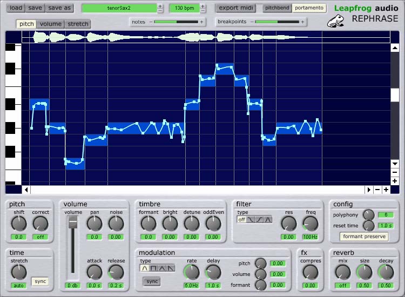Increase breakpoints with the plus button
405x297 pixels.
(x=302, y=22)
